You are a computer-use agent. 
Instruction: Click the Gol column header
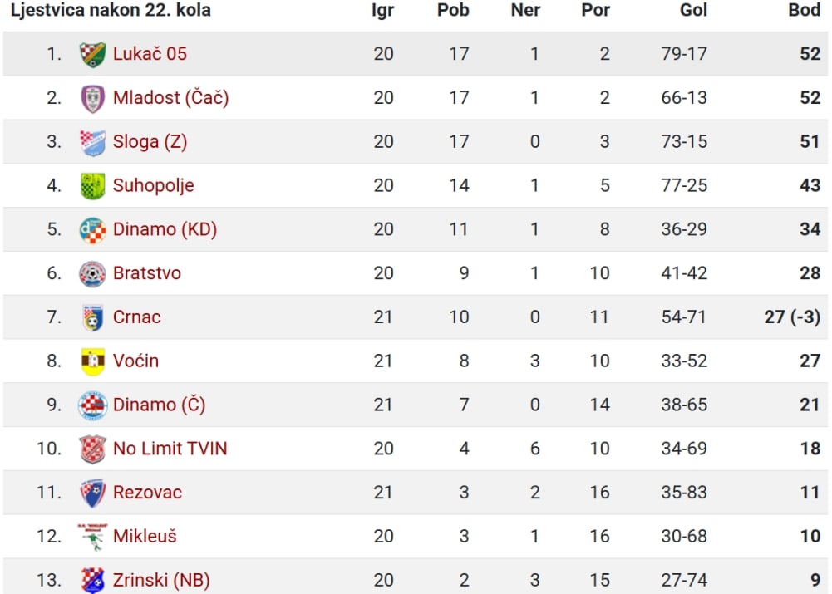[x=693, y=10]
